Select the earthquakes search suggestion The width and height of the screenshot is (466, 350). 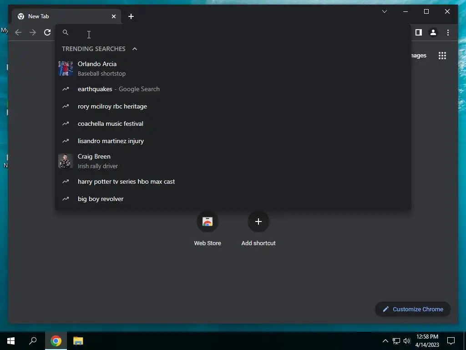[233, 89]
